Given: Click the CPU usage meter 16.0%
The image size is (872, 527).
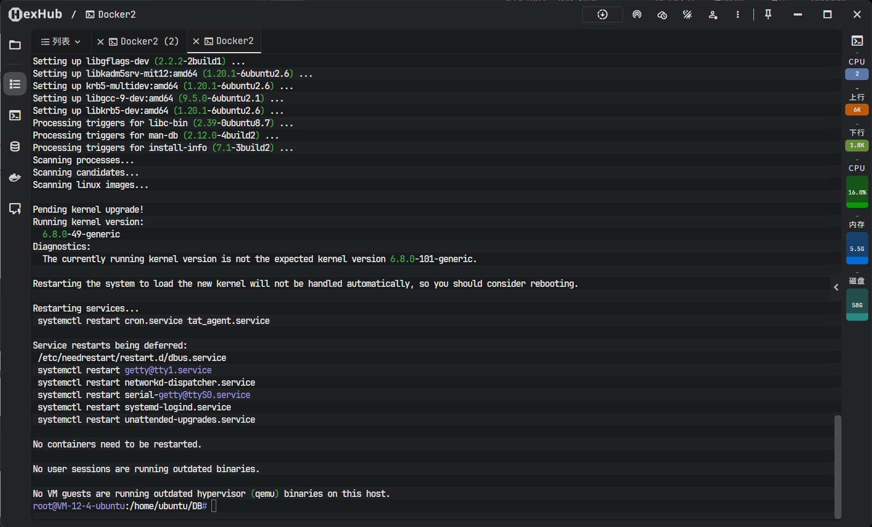Looking at the screenshot, I should 857,192.
